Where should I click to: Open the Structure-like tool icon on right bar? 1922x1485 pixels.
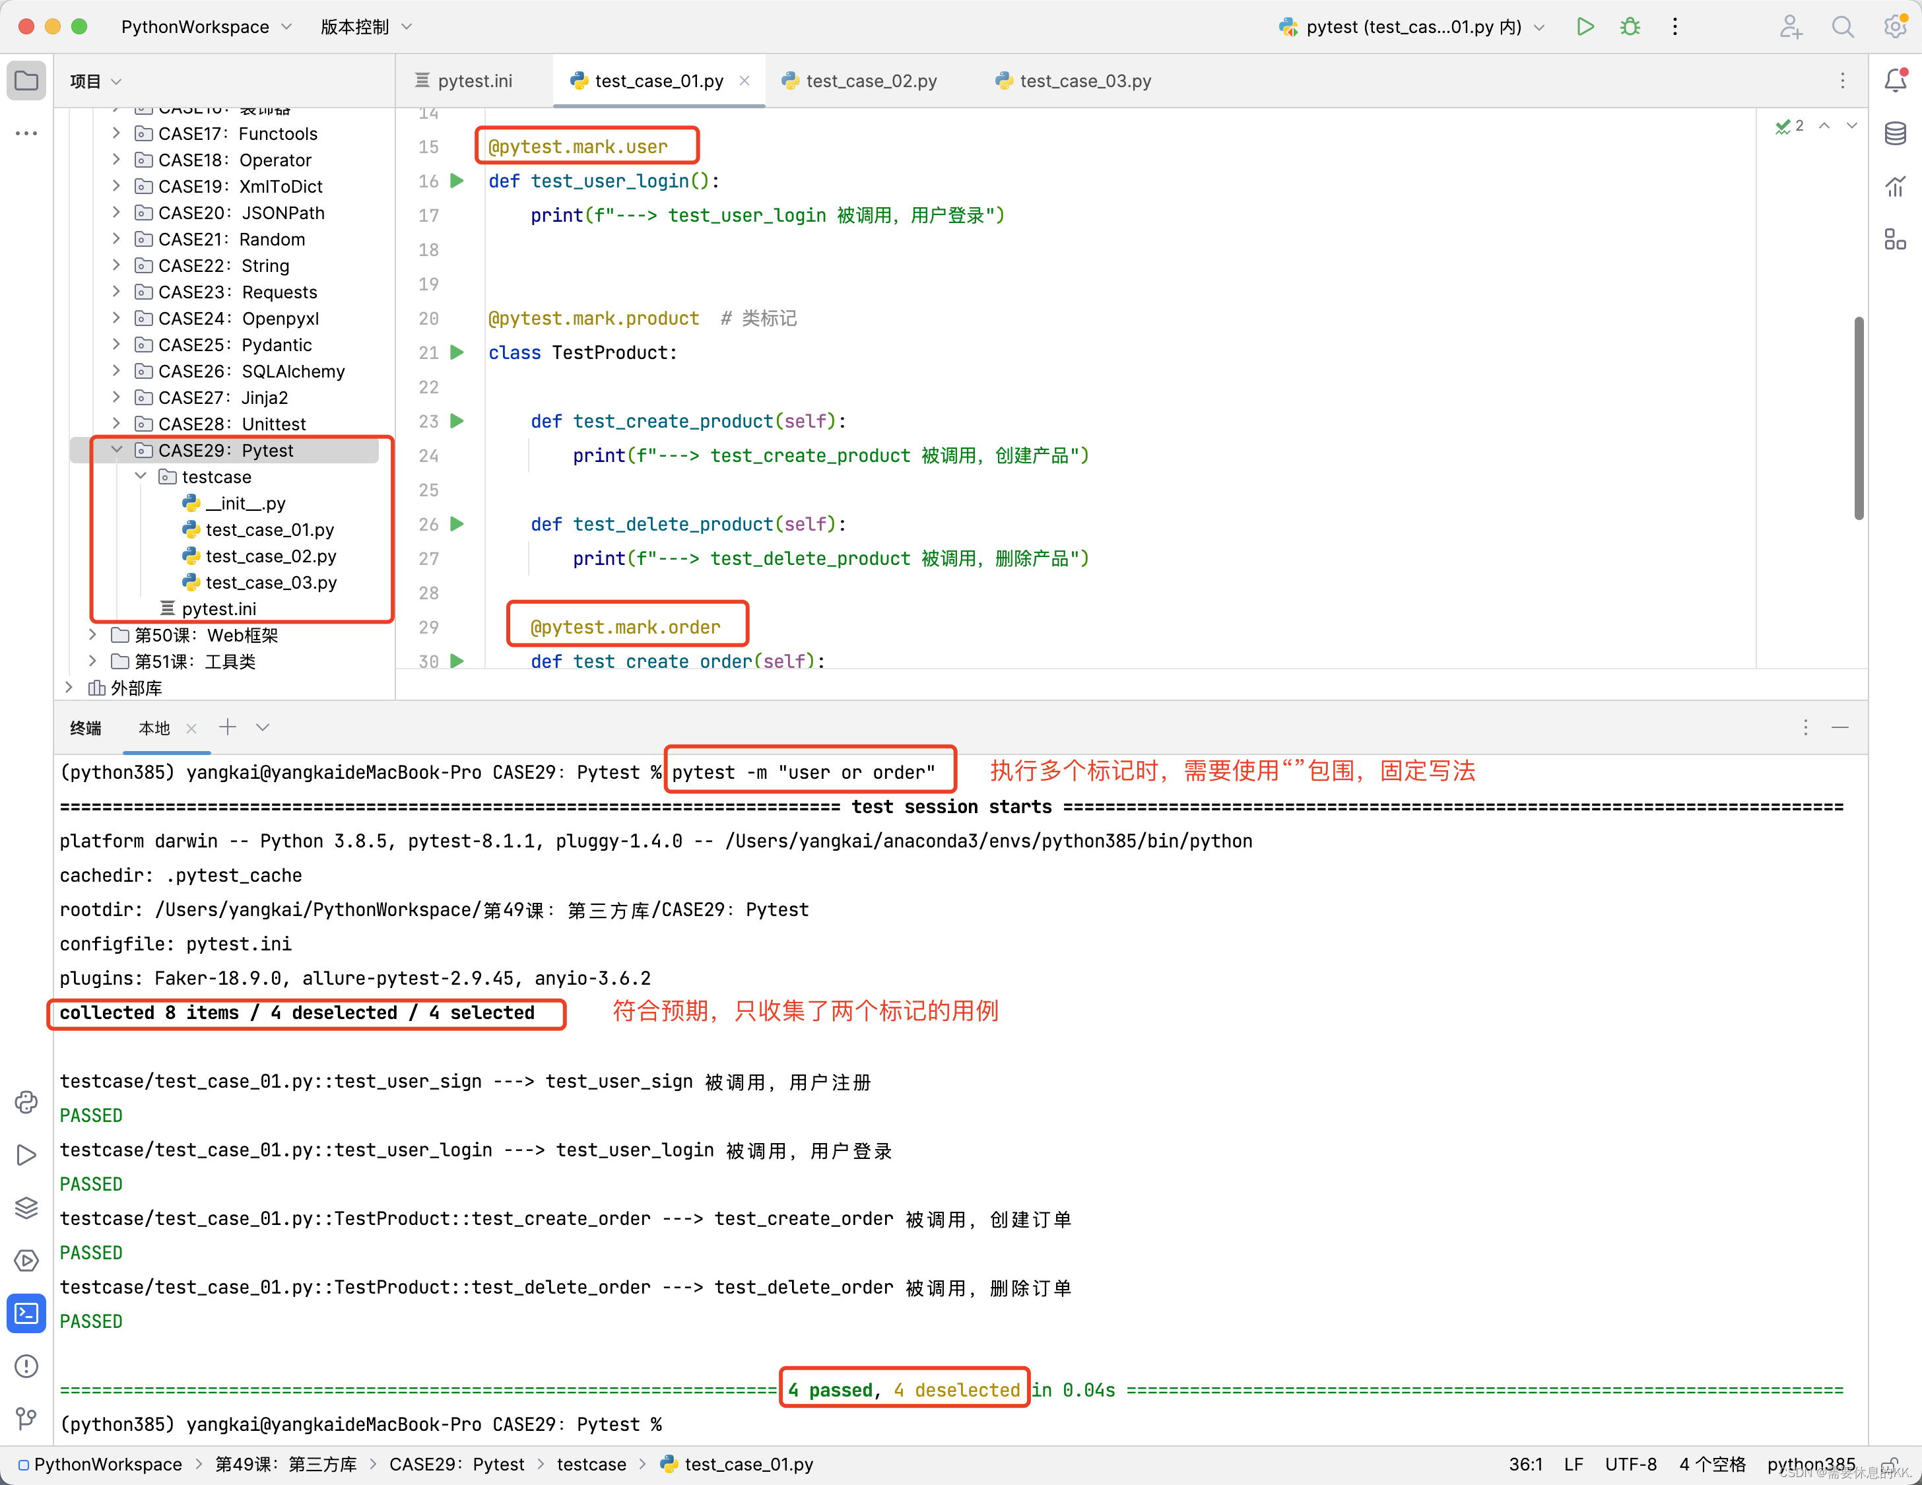click(1895, 240)
